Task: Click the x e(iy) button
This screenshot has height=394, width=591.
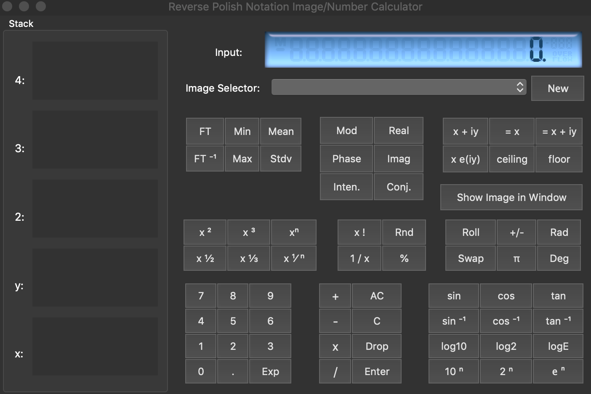Action: [466, 159]
